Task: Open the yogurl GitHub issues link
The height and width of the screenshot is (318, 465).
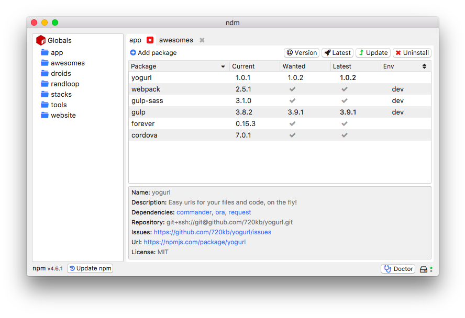Action: coord(212,232)
